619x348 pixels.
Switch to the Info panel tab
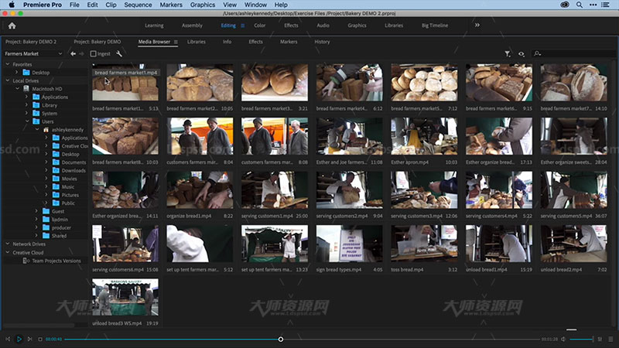click(x=227, y=42)
